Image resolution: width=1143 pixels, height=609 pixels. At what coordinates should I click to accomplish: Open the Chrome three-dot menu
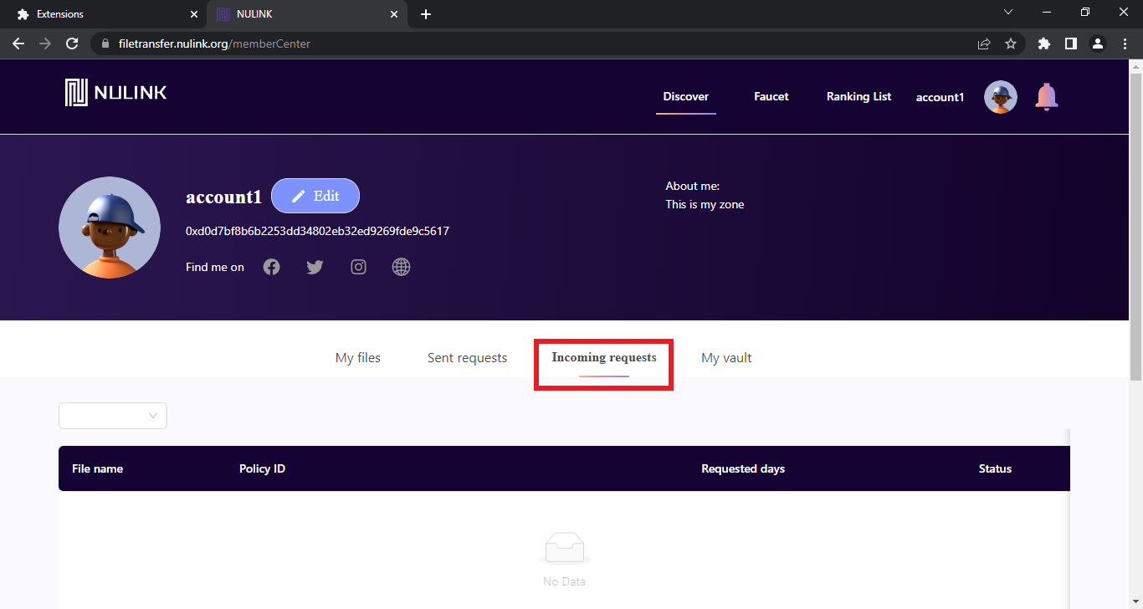coord(1125,43)
